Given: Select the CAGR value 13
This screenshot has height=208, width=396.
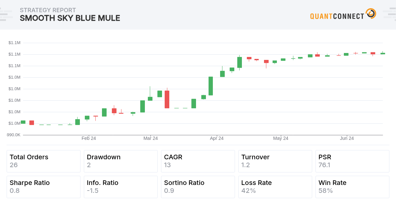Looking at the screenshot, I should (x=168, y=165).
